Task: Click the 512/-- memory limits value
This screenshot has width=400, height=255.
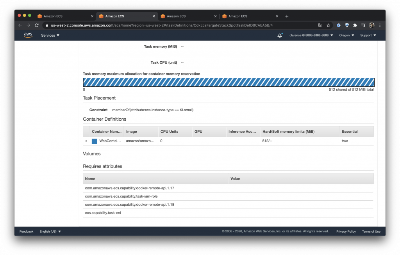Action: pyautogui.click(x=267, y=141)
